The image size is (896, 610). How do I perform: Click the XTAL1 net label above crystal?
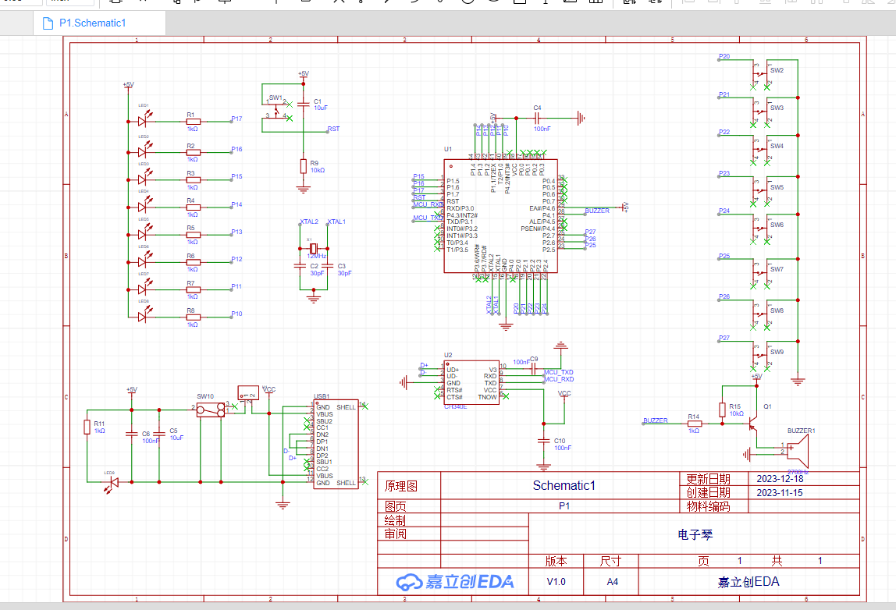pos(336,222)
